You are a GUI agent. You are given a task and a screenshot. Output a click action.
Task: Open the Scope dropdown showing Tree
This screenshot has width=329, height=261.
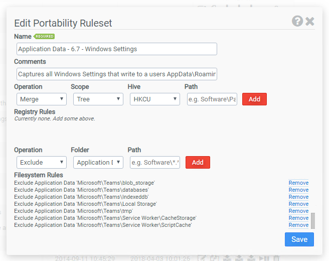(98, 99)
